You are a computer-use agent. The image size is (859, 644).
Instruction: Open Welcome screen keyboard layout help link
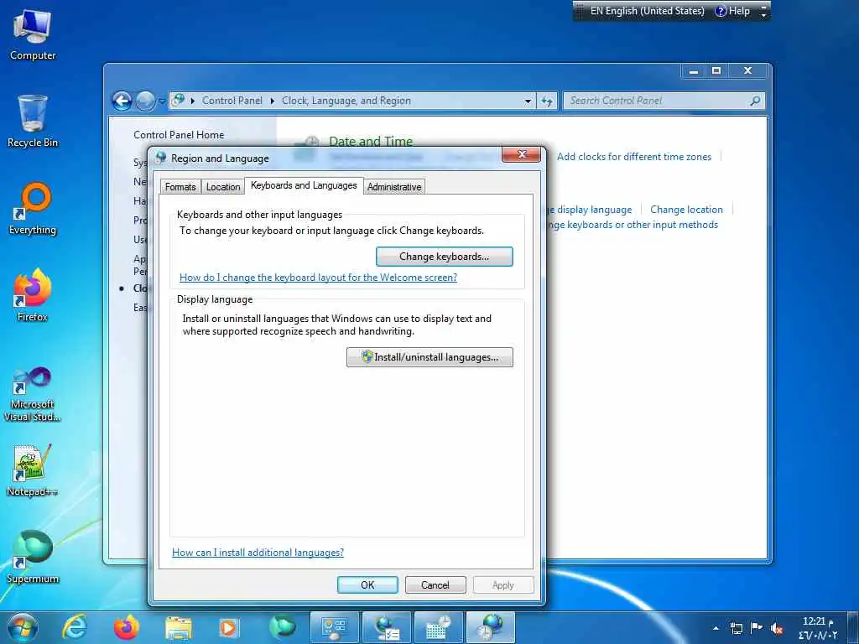(x=318, y=277)
